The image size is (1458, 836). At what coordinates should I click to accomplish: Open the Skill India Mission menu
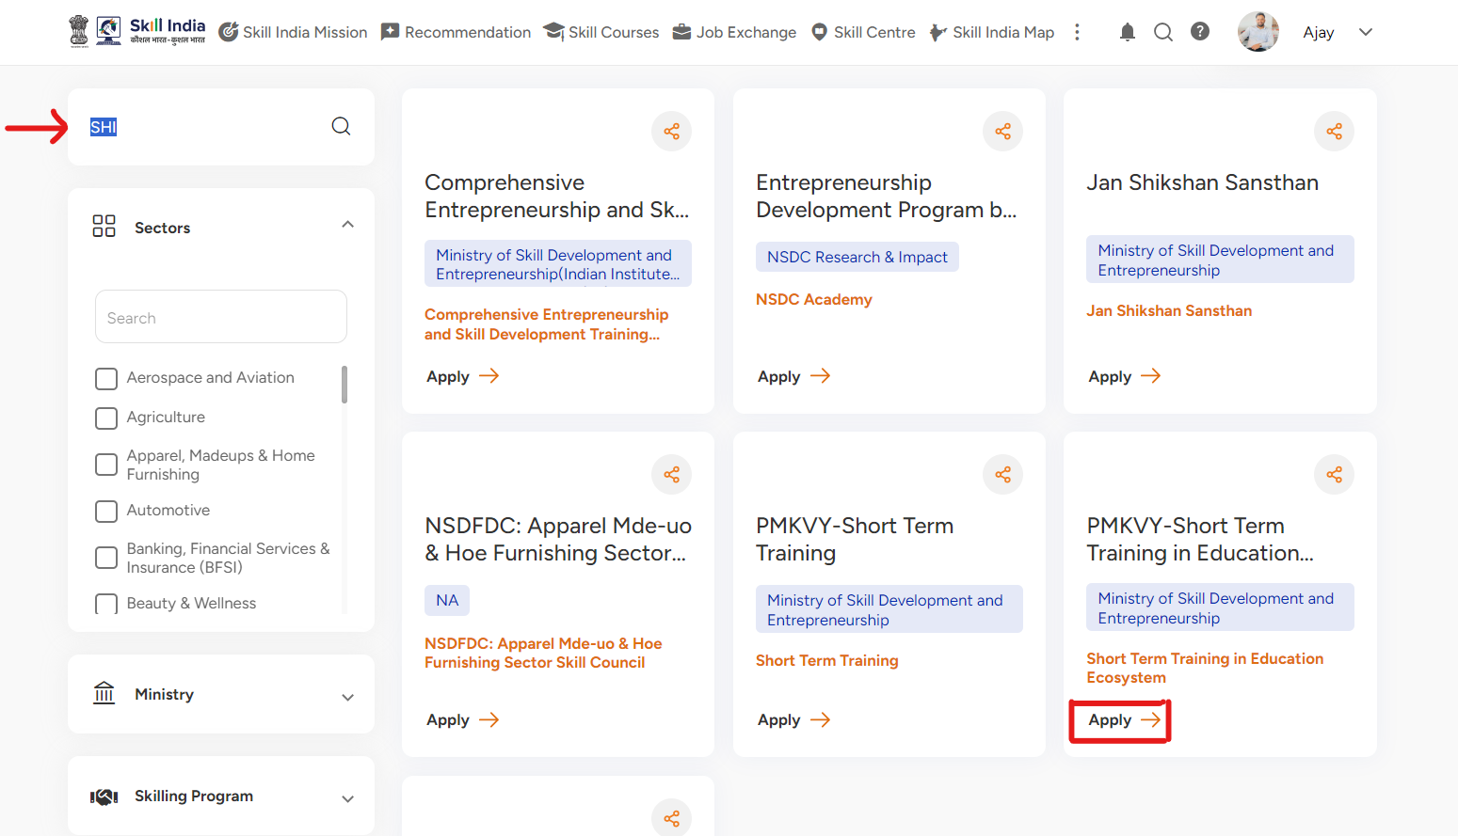click(293, 32)
